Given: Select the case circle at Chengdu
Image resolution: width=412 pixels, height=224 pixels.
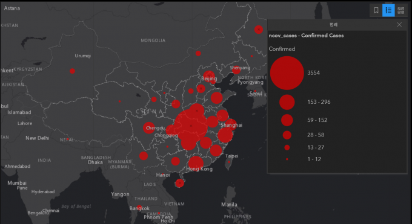Looking at the screenshot, I should pos(148,128).
